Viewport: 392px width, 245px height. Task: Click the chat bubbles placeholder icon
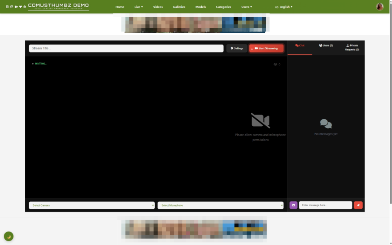coord(326,124)
